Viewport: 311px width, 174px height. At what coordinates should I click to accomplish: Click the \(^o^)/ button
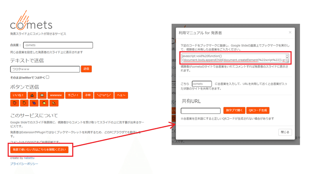104,95
